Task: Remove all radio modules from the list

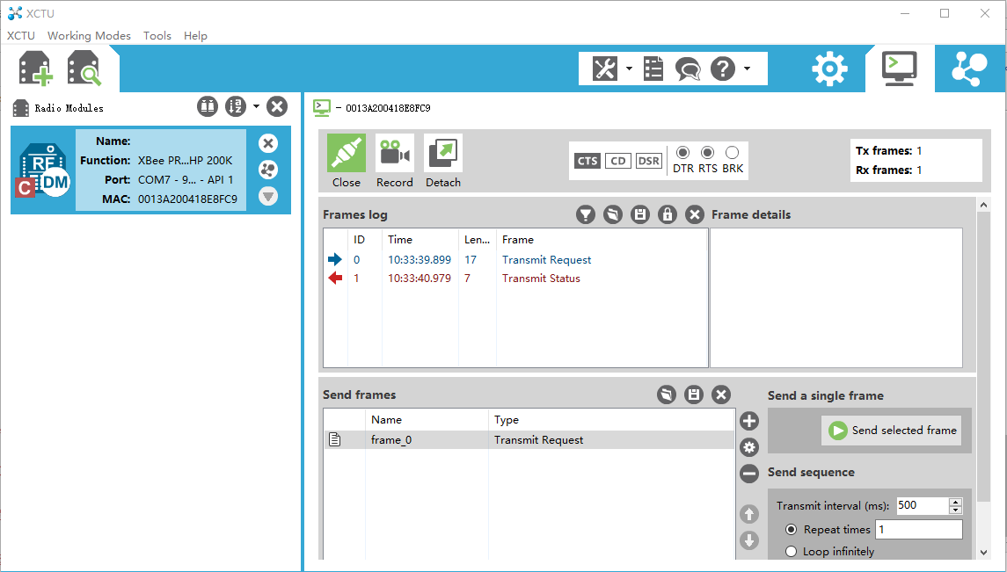Action: [277, 106]
